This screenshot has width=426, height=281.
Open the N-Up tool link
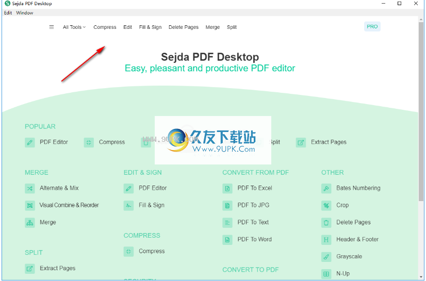point(343,273)
